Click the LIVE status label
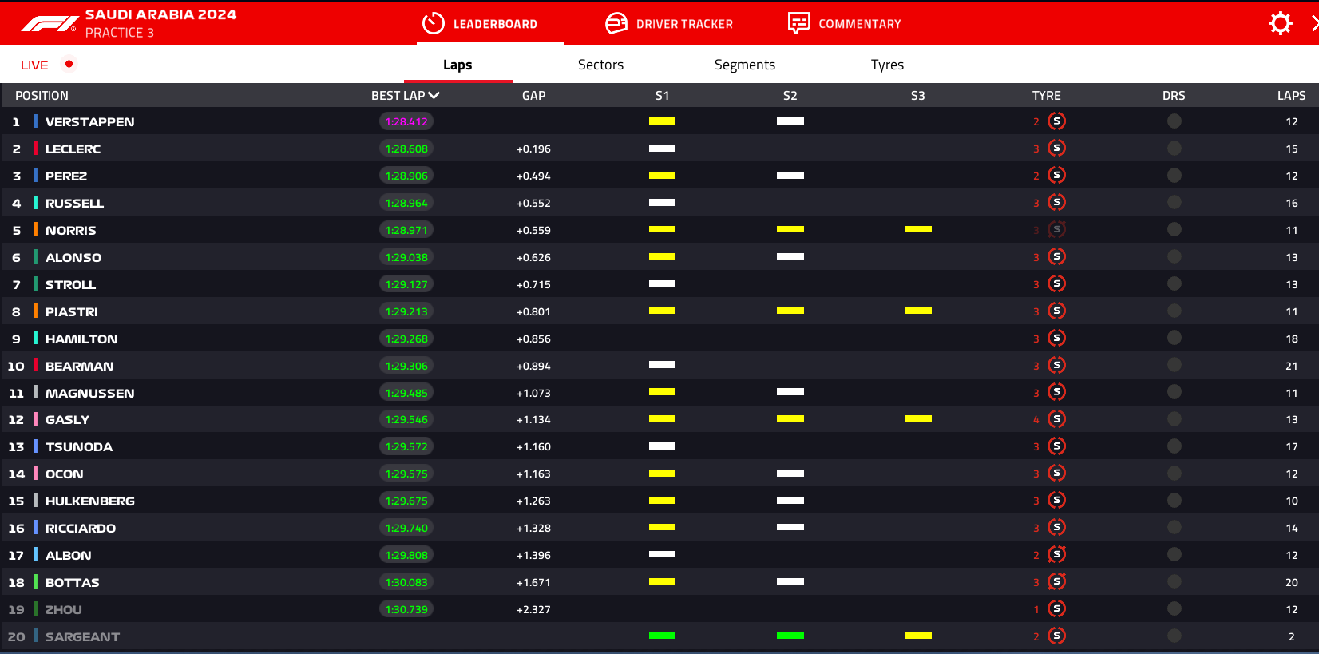This screenshot has height=654, width=1319. click(x=34, y=65)
